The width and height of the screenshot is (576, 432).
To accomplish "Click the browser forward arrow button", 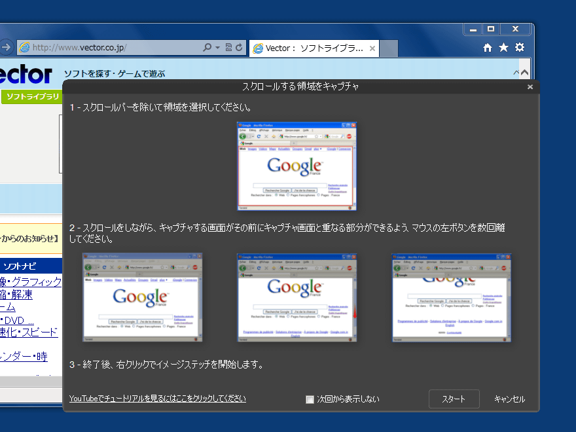I will pyautogui.click(x=5, y=47).
